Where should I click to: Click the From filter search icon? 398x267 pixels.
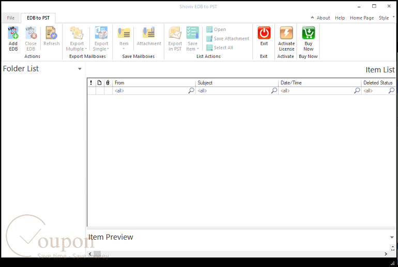tap(191, 90)
